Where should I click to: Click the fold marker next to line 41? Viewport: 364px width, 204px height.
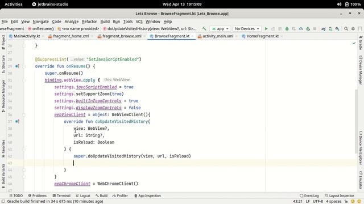(24, 149)
